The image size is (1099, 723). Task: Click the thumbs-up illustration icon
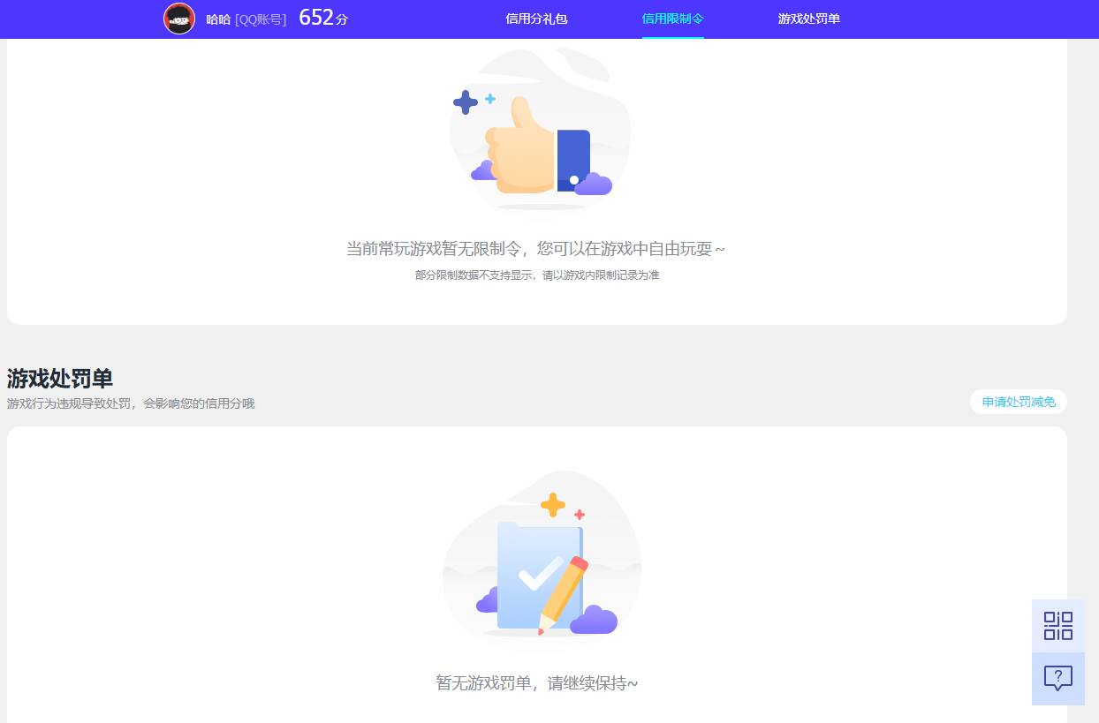(521, 146)
